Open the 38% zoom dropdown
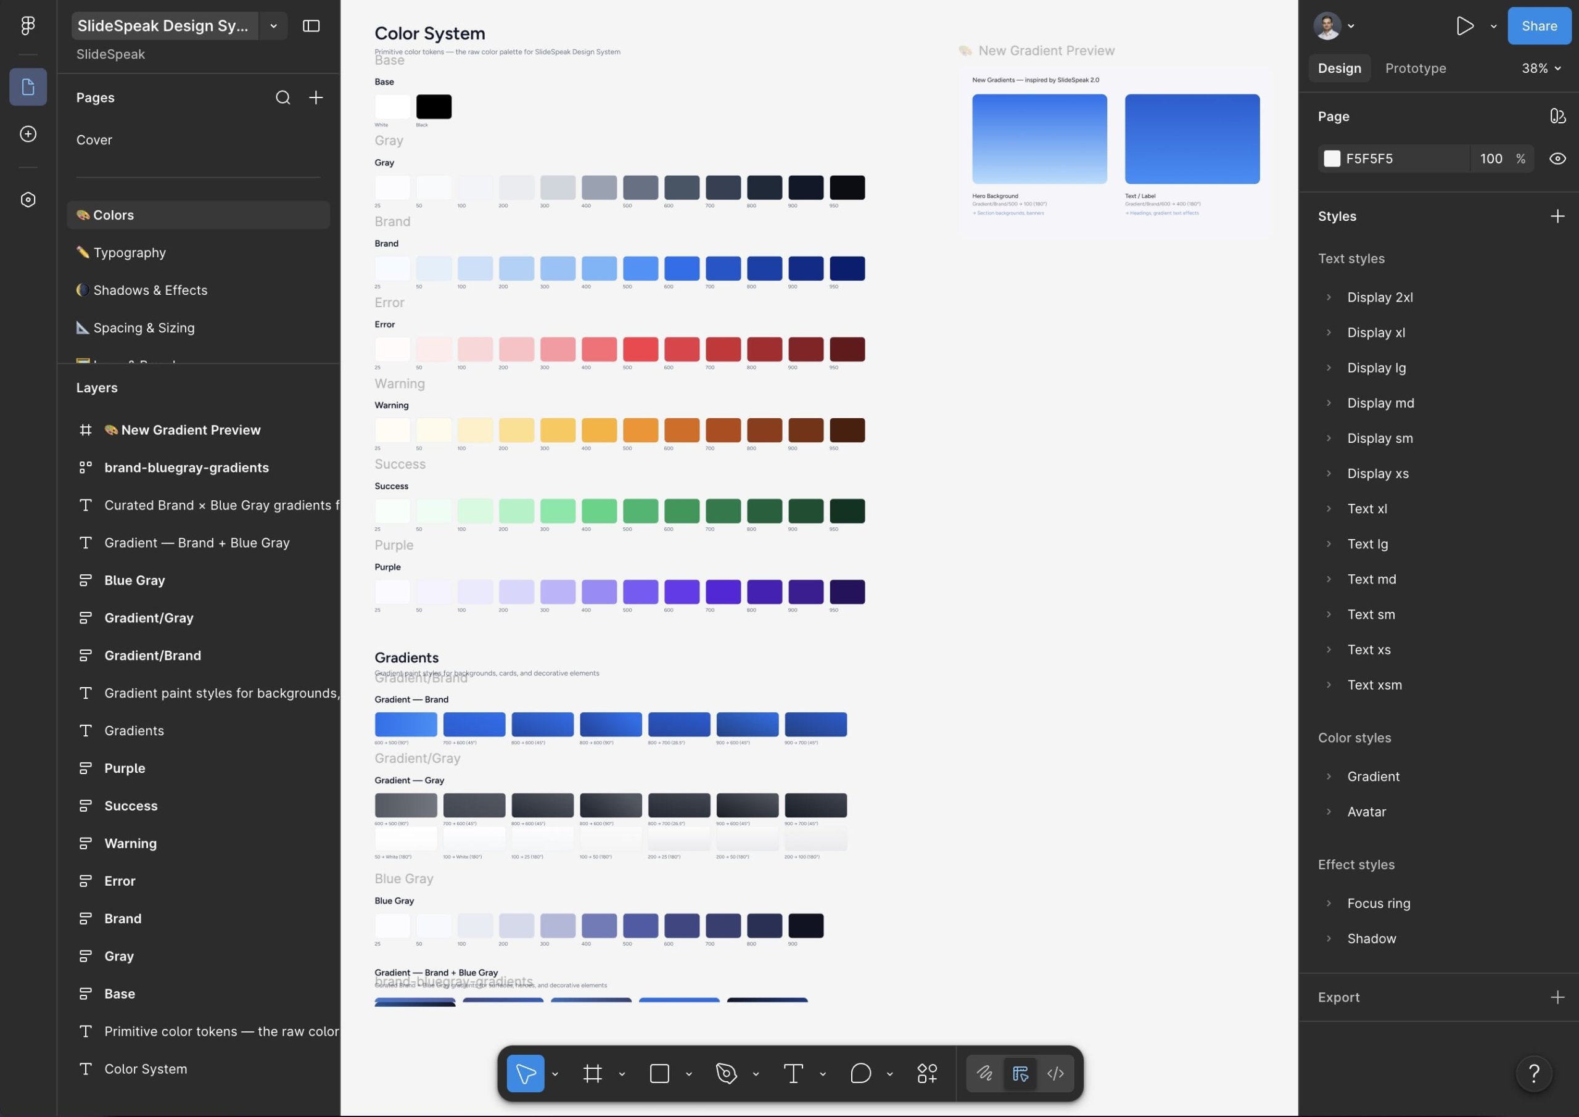Viewport: 1579px width, 1117px height. point(1541,68)
